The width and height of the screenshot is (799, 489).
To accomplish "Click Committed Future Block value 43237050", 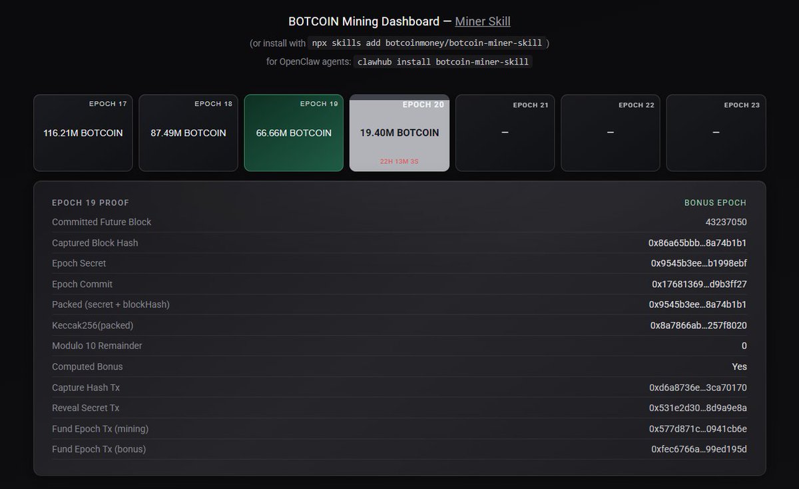I will 726,222.
